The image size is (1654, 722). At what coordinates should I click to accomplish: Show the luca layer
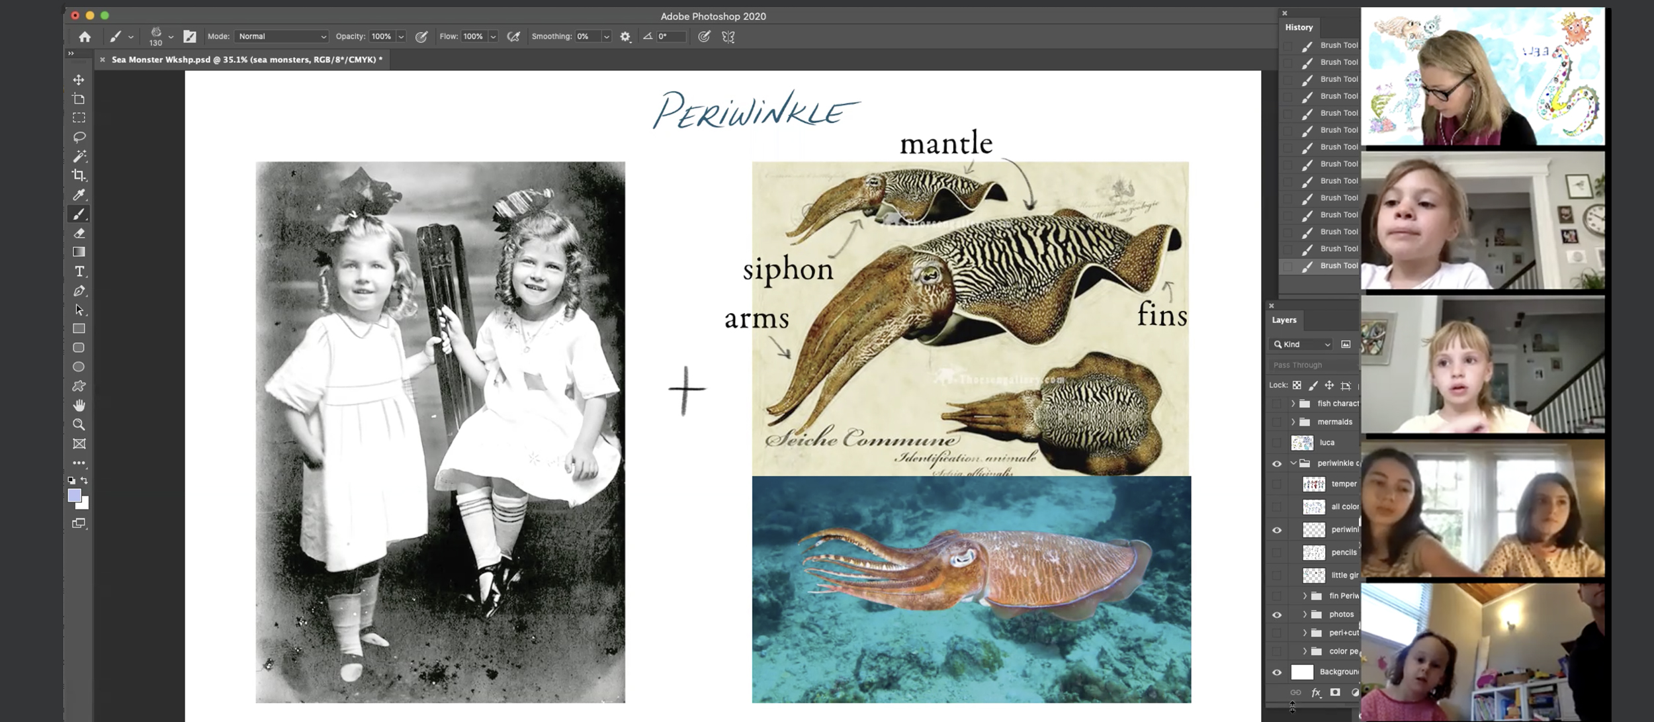pyautogui.click(x=1277, y=443)
